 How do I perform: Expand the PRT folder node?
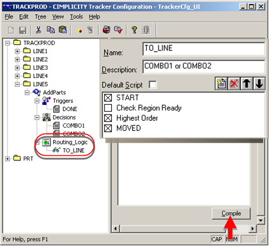(x=8, y=159)
